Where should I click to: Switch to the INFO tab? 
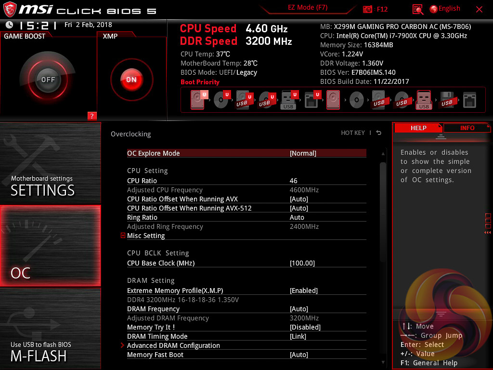point(467,128)
